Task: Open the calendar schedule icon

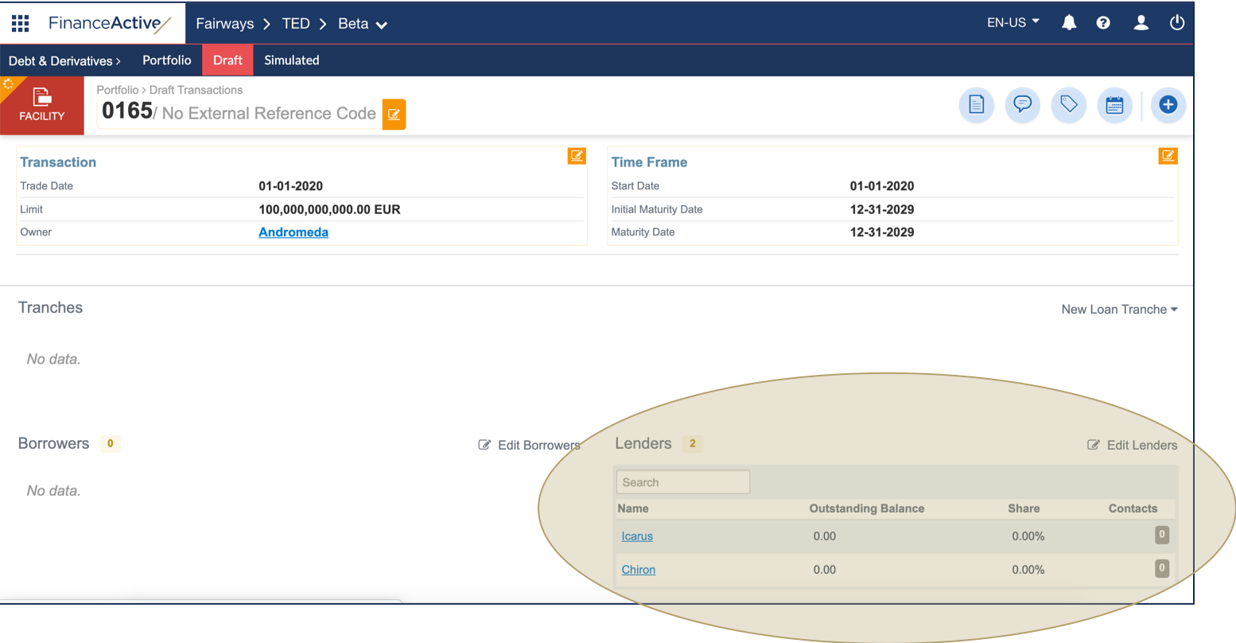Action: tap(1114, 105)
